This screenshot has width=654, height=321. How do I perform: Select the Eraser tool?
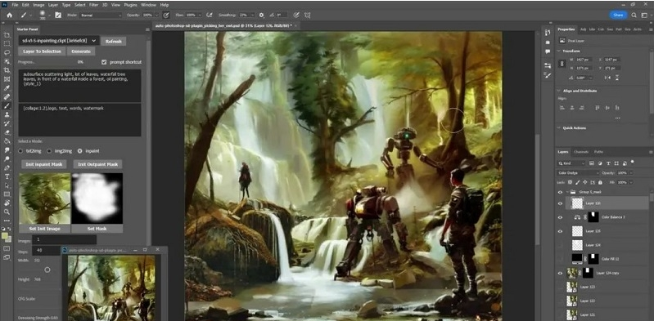pos(7,132)
